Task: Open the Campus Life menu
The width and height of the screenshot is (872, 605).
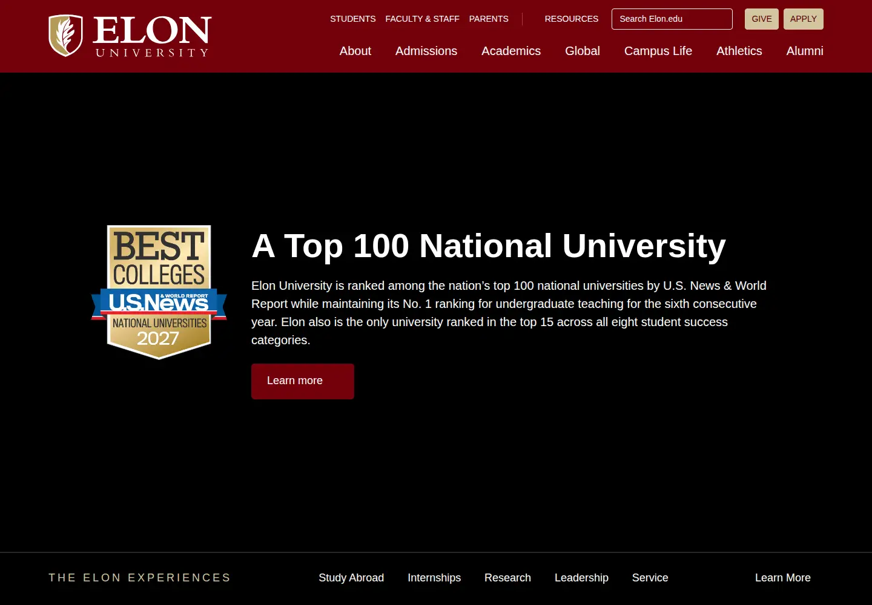Action: point(658,51)
